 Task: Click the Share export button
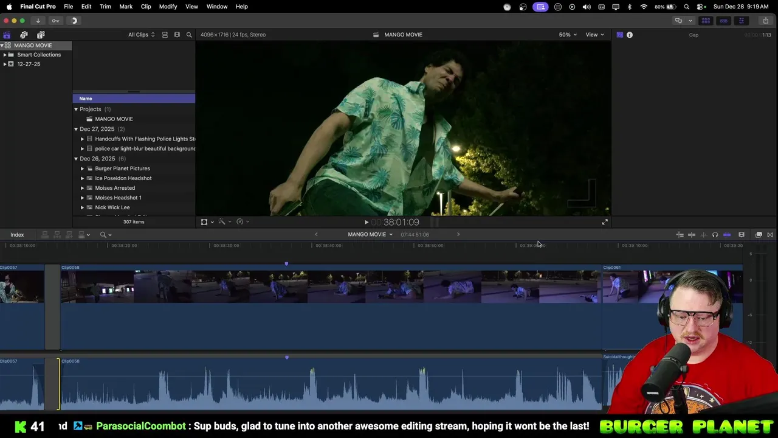tap(765, 21)
